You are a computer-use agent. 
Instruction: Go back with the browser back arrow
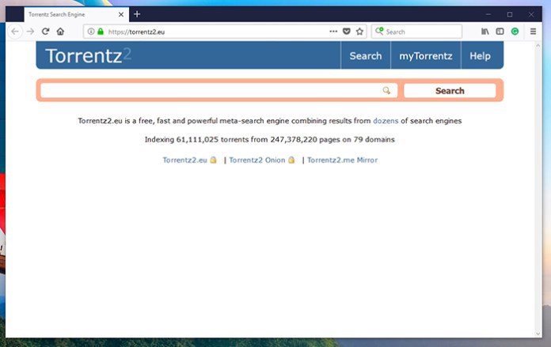click(15, 32)
